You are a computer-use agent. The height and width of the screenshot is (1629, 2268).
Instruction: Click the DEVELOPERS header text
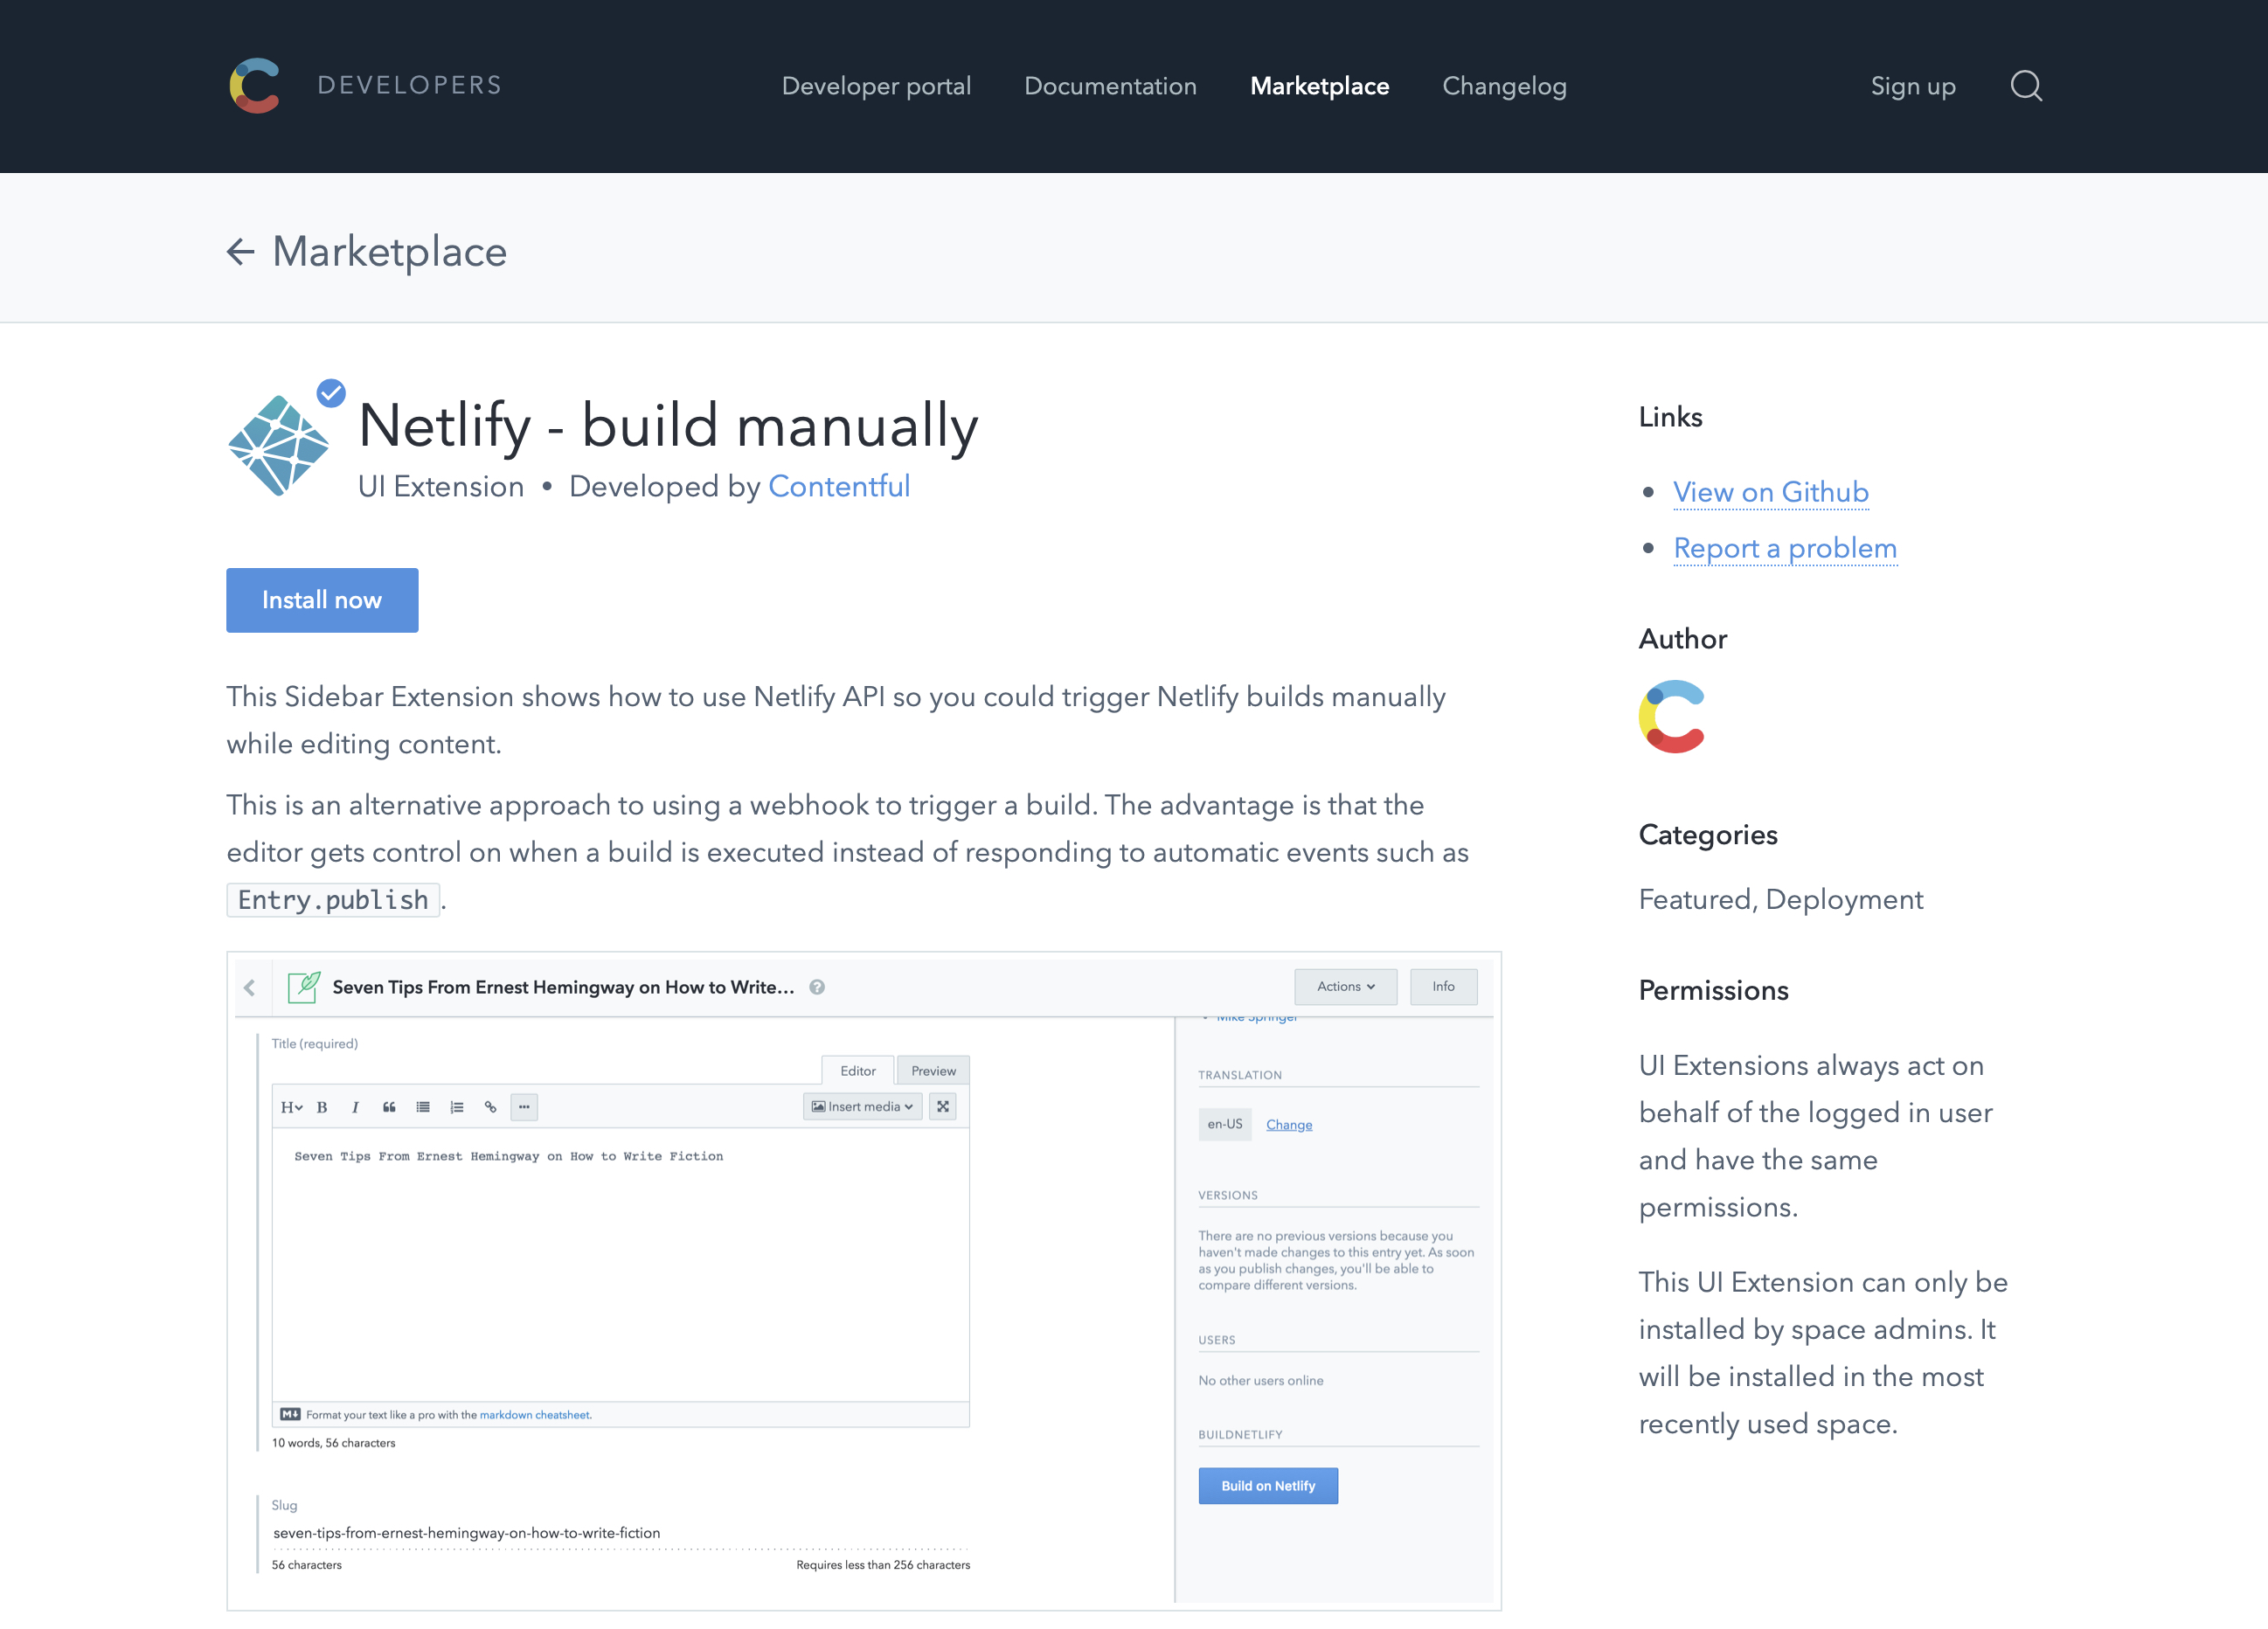410,85
